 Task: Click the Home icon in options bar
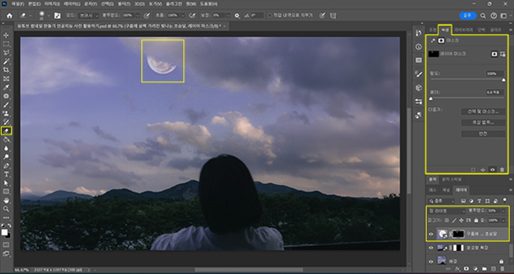[x=10, y=15]
